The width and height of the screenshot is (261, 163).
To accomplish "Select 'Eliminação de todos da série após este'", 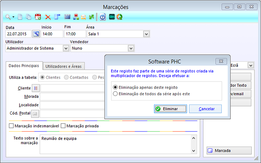I will 115,94.
